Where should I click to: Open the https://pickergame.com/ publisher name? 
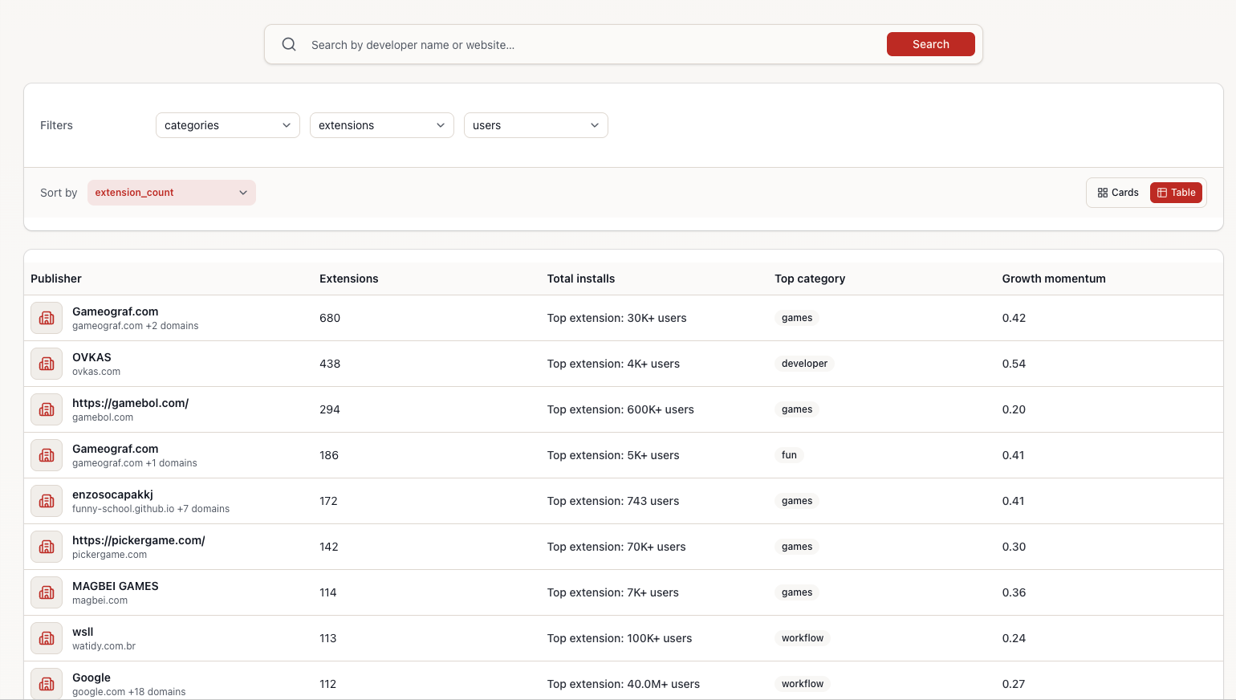click(x=139, y=540)
